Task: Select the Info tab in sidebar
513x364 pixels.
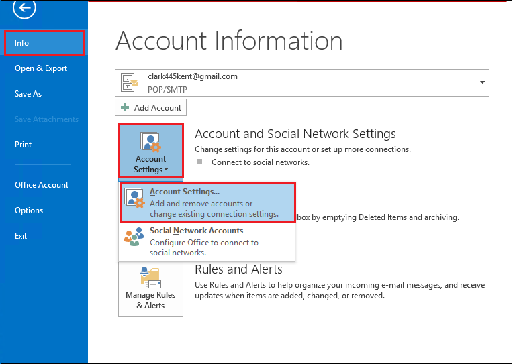Action: pos(44,43)
